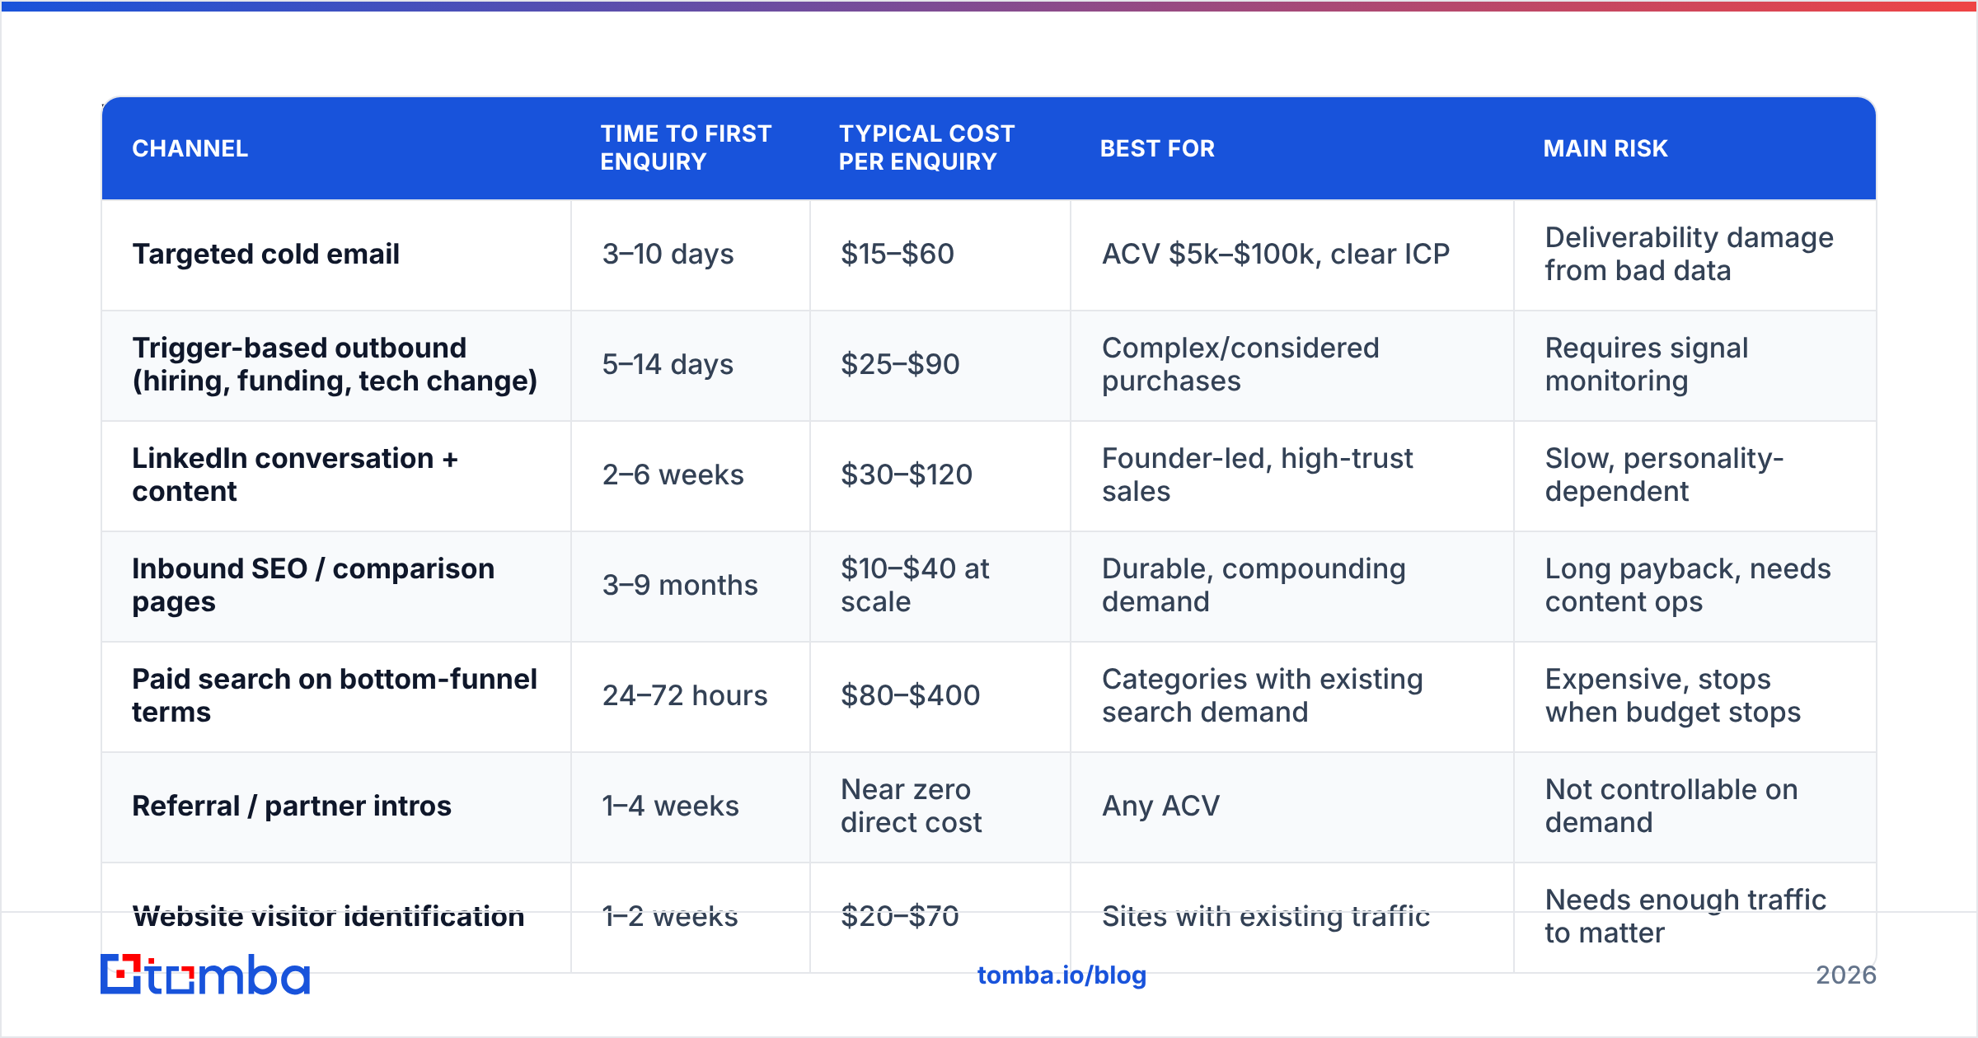1978x1038 pixels.
Task: Select the Targeted cold email row
Action: [989, 255]
